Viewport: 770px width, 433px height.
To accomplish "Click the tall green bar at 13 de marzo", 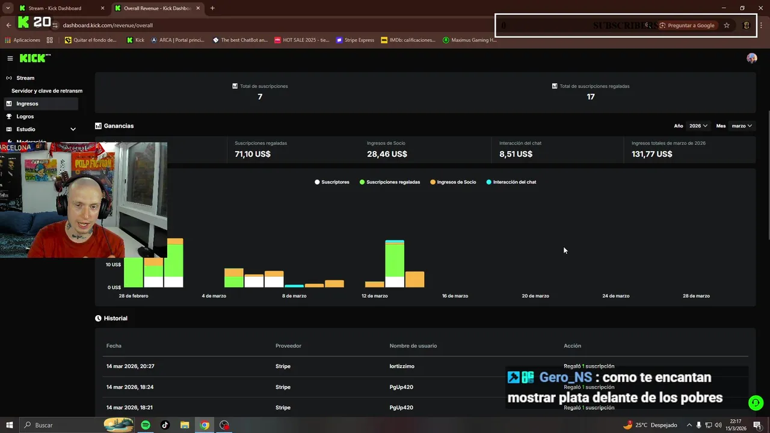I will coord(395,260).
